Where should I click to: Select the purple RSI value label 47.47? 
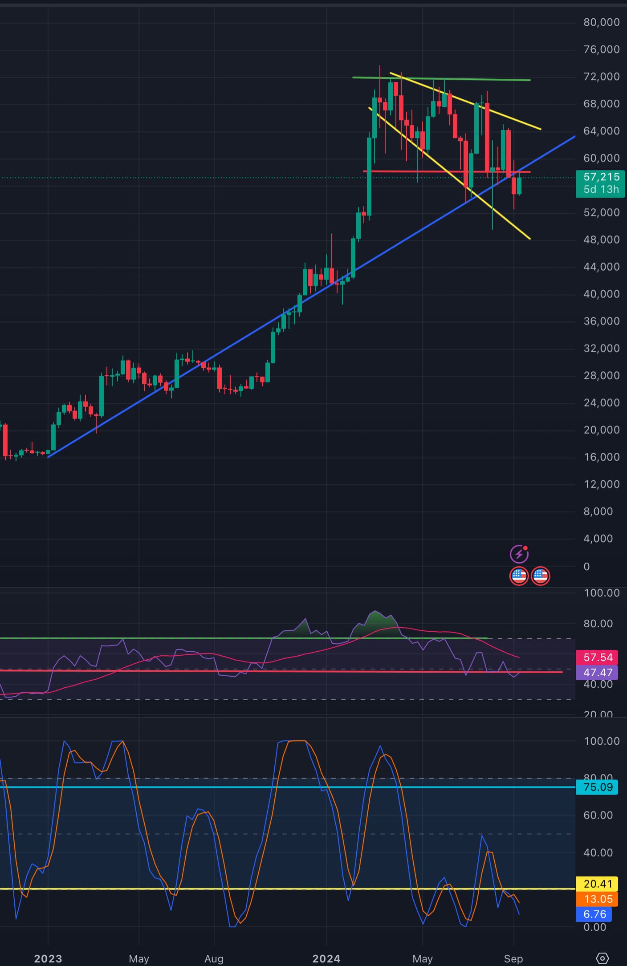coord(598,672)
